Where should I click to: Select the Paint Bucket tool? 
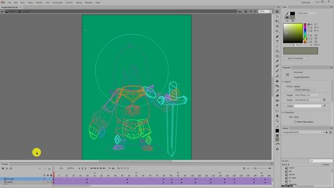tap(277, 81)
